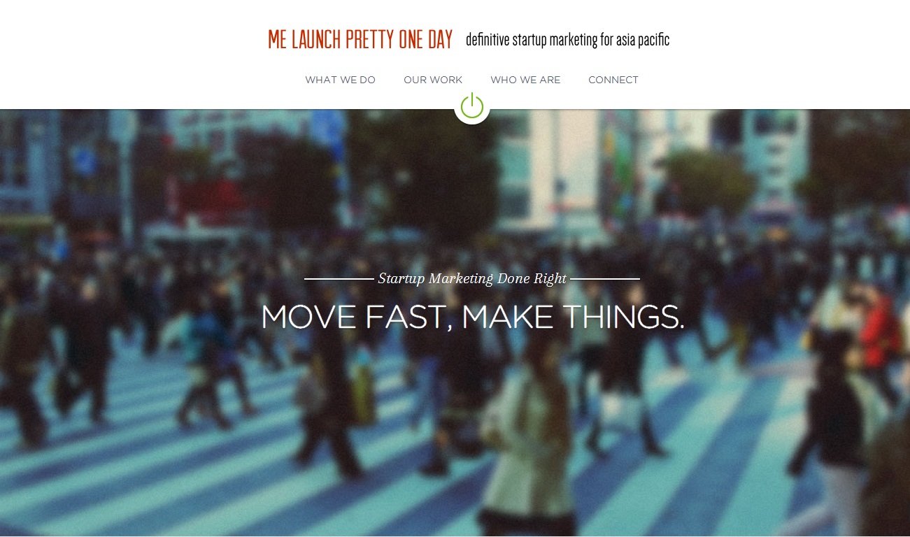The height and width of the screenshot is (537, 910).
Task: Click the Startup Marketing Done Right subtitle
Action: (472, 278)
